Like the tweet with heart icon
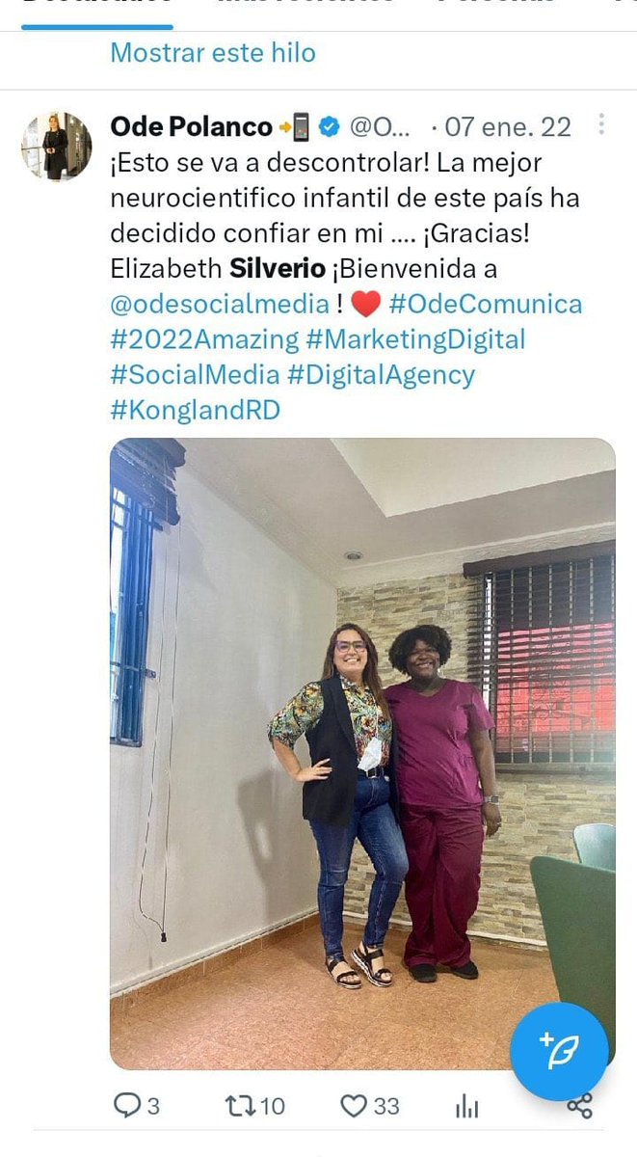The width and height of the screenshot is (637, 1157). [354, 1105]
